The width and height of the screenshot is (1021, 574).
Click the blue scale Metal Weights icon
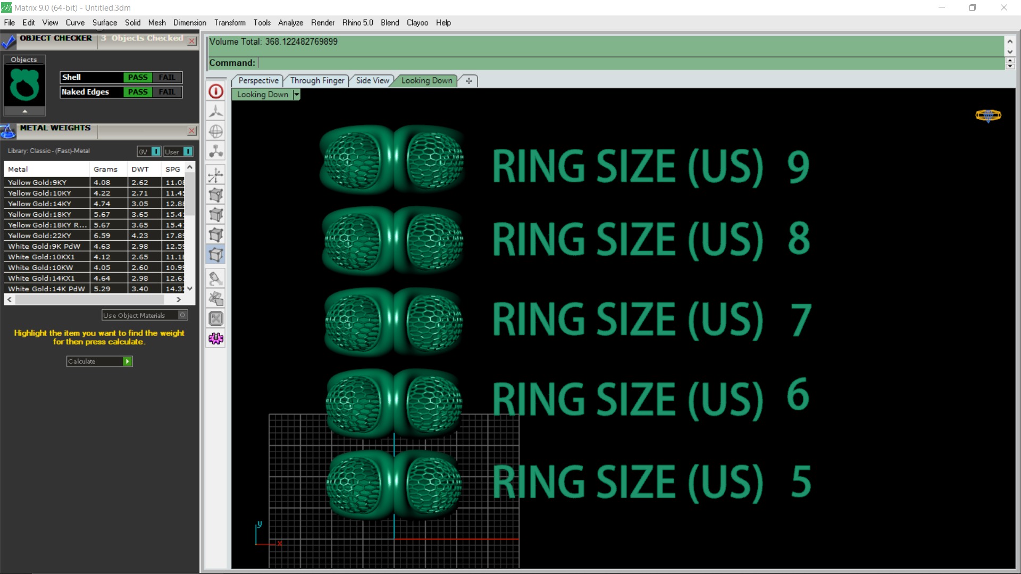click(x=8, y=131)
